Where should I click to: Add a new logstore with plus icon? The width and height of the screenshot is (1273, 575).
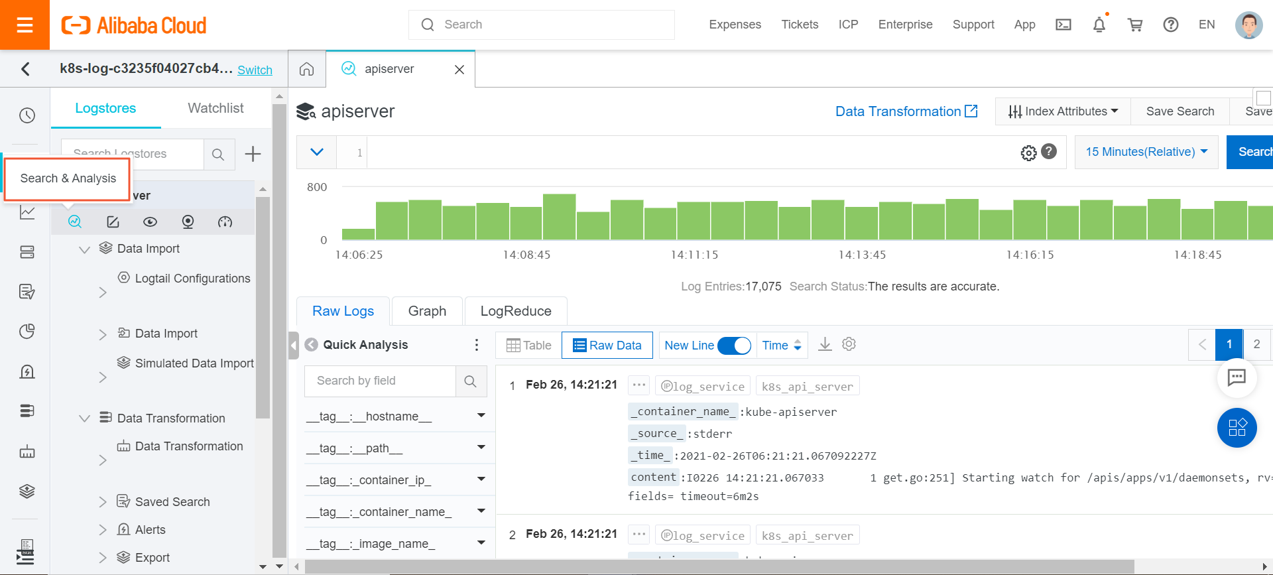pyautogui.click(x=253, y=154)
